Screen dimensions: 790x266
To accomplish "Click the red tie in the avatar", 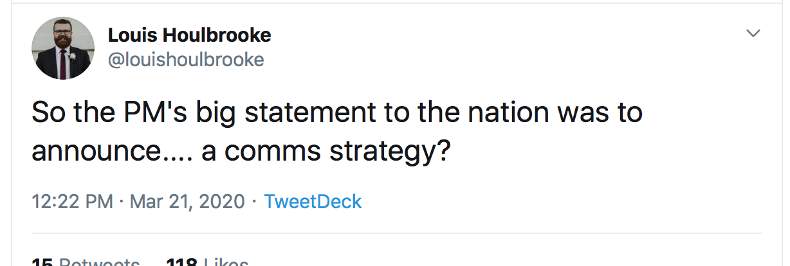I will coord(62,62).
